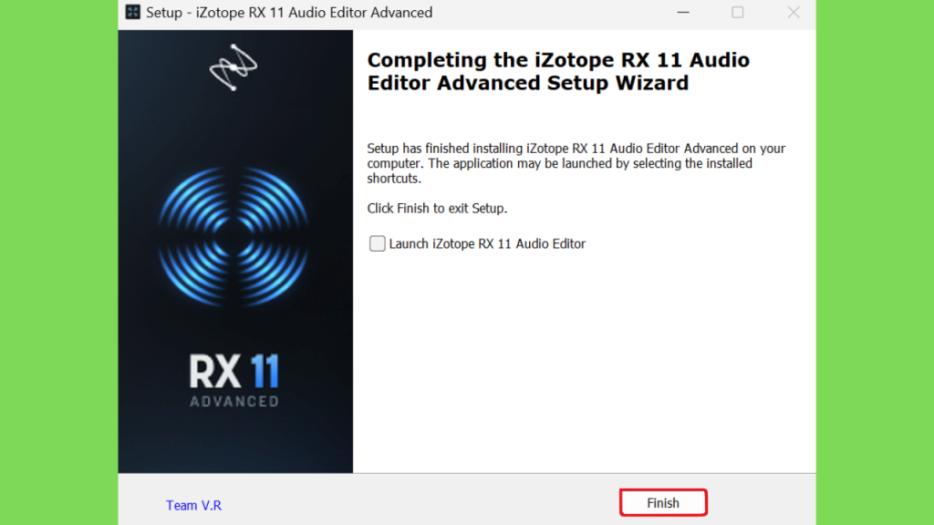The width and height of the screenshot is (934, 525).
Task: Click the gray footer between Team V.R and Finish
Action: coord(420,503)
